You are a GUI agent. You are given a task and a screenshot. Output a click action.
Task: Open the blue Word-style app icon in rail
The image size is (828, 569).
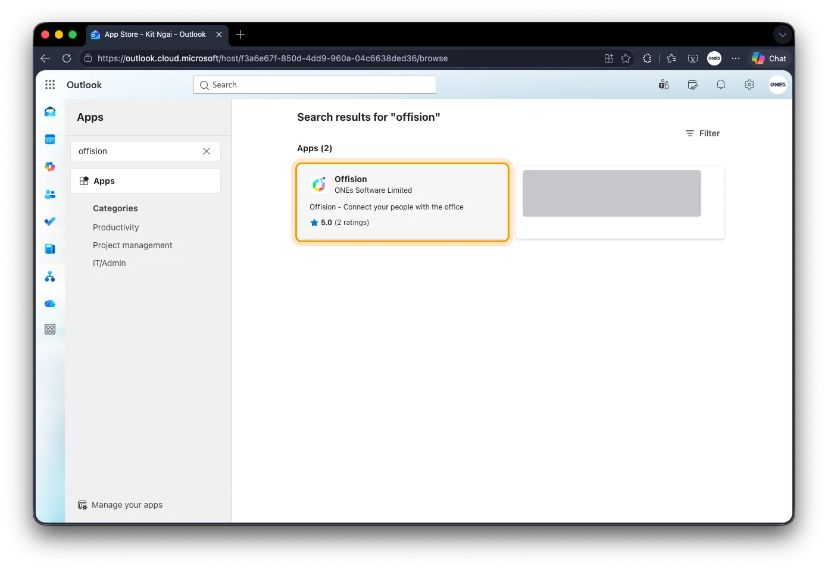click(x=50, y=249)
